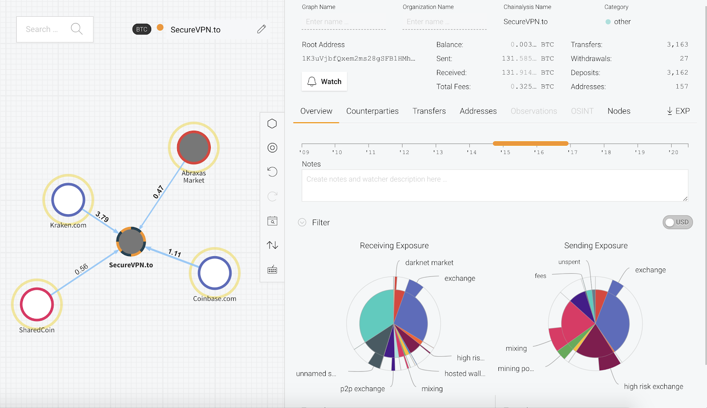Click the EXP export button
707x408 pixels.
[x=678, y=111]
